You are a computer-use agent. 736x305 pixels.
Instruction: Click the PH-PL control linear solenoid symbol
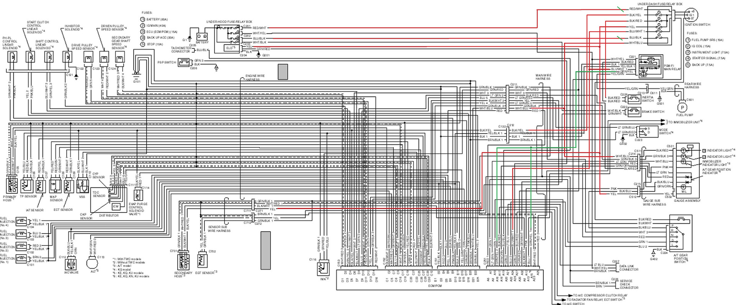coord(13,57)
